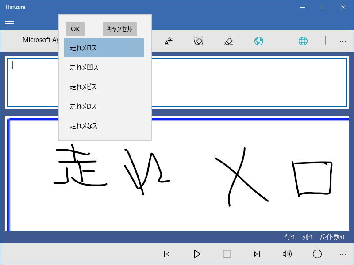Open the bottom bar ellipsis menu
This screenshot has height=265, width=354.
343,254
